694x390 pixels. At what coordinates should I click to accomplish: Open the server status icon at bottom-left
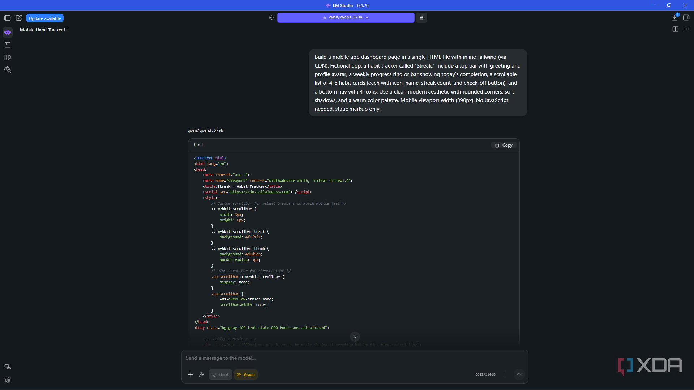click(8, 367)
